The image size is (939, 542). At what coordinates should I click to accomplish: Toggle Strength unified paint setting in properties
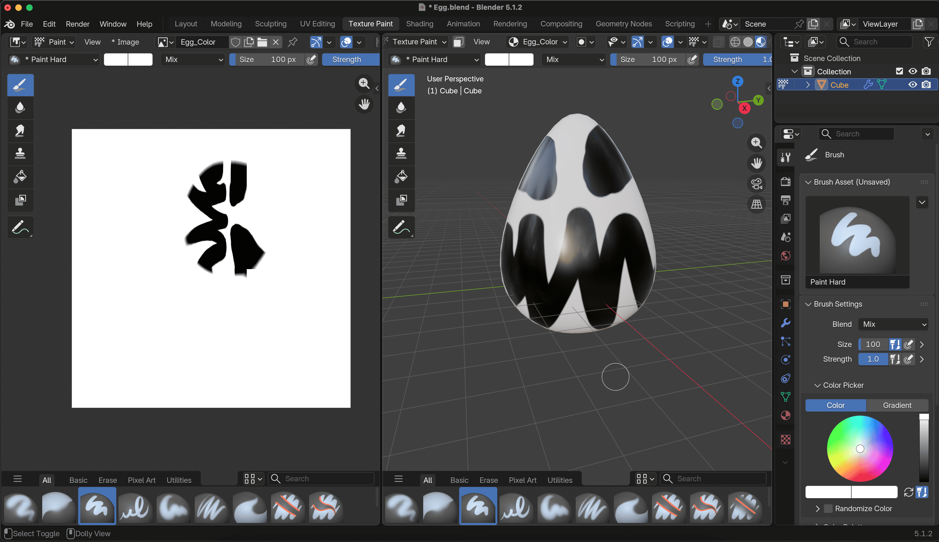[895, 359]
